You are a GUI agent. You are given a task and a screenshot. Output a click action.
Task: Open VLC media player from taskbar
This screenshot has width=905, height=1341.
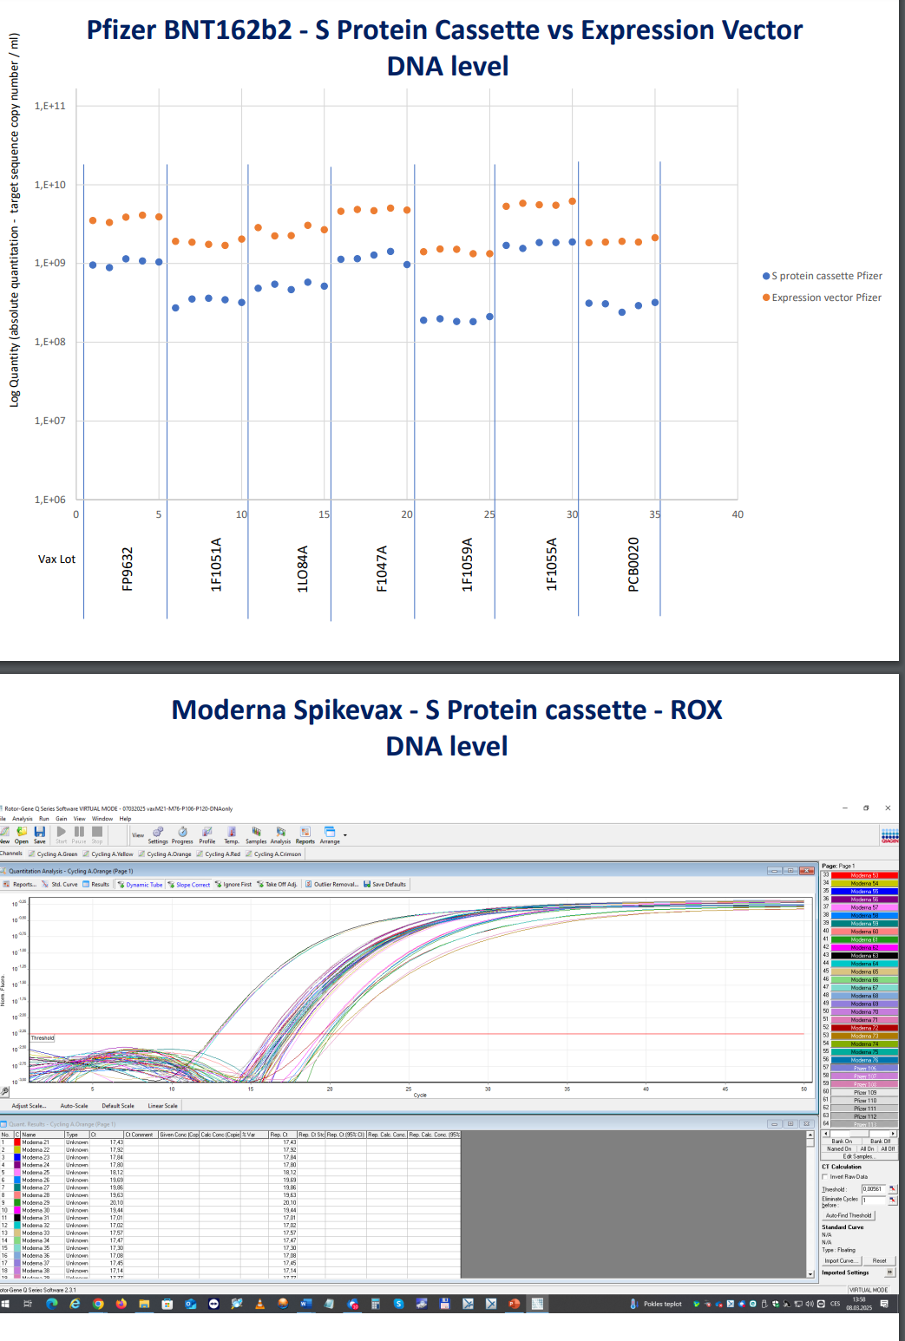259,1304
